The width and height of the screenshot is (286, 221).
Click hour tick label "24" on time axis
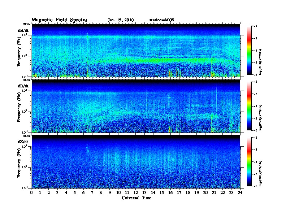(x=240, y=192)
